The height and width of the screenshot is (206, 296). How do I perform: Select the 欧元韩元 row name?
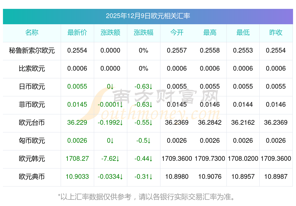32,159
